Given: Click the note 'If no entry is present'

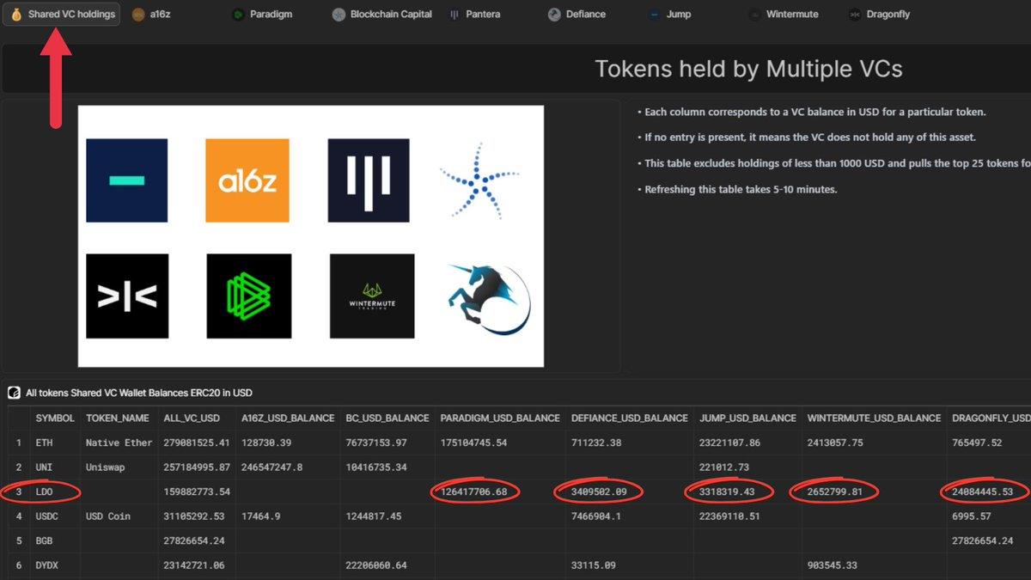Looking at the screenshot, I should 810,137.
